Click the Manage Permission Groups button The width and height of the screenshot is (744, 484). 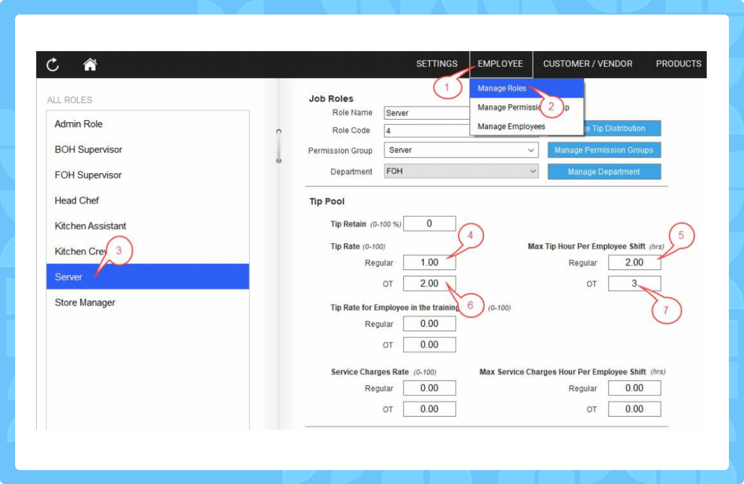pos(604,150)
